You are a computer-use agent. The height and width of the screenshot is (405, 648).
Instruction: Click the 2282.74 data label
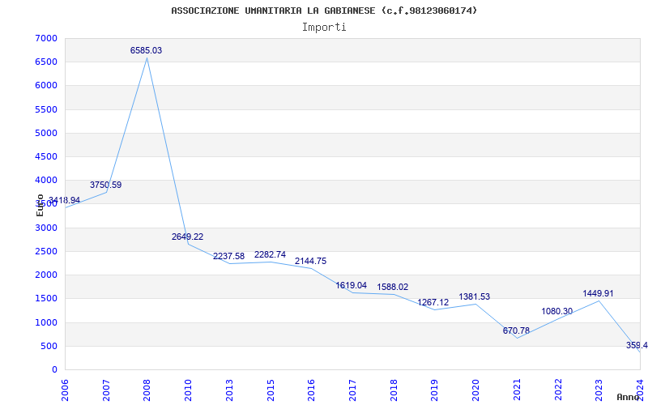click(x=270, y=254)
